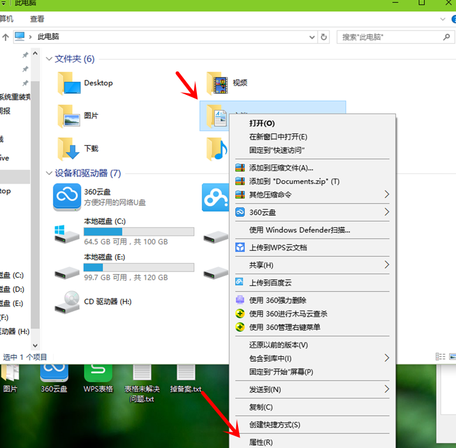456x448 pixels.
Task: Expand 包含到库中(I) submenu
Action: point(386,358)
